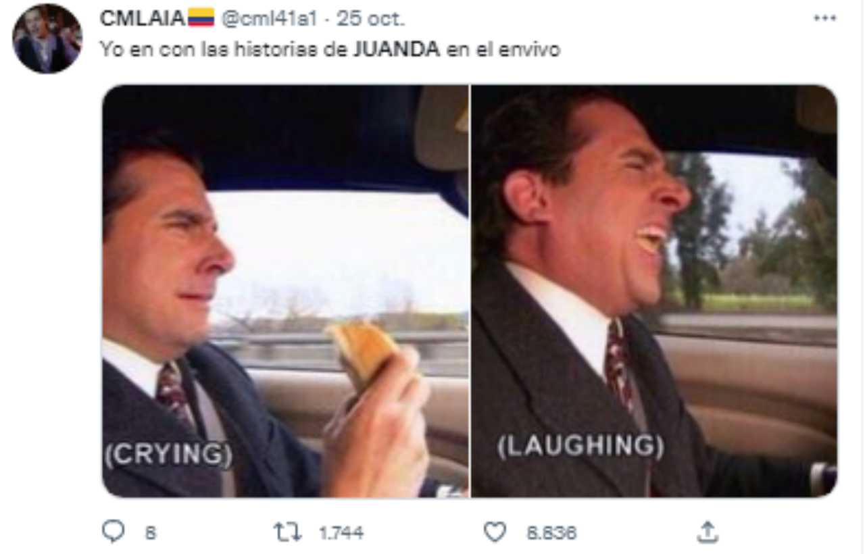
Task: Click the (CRYING) caption text in the left photo
Action: [168, 454]
